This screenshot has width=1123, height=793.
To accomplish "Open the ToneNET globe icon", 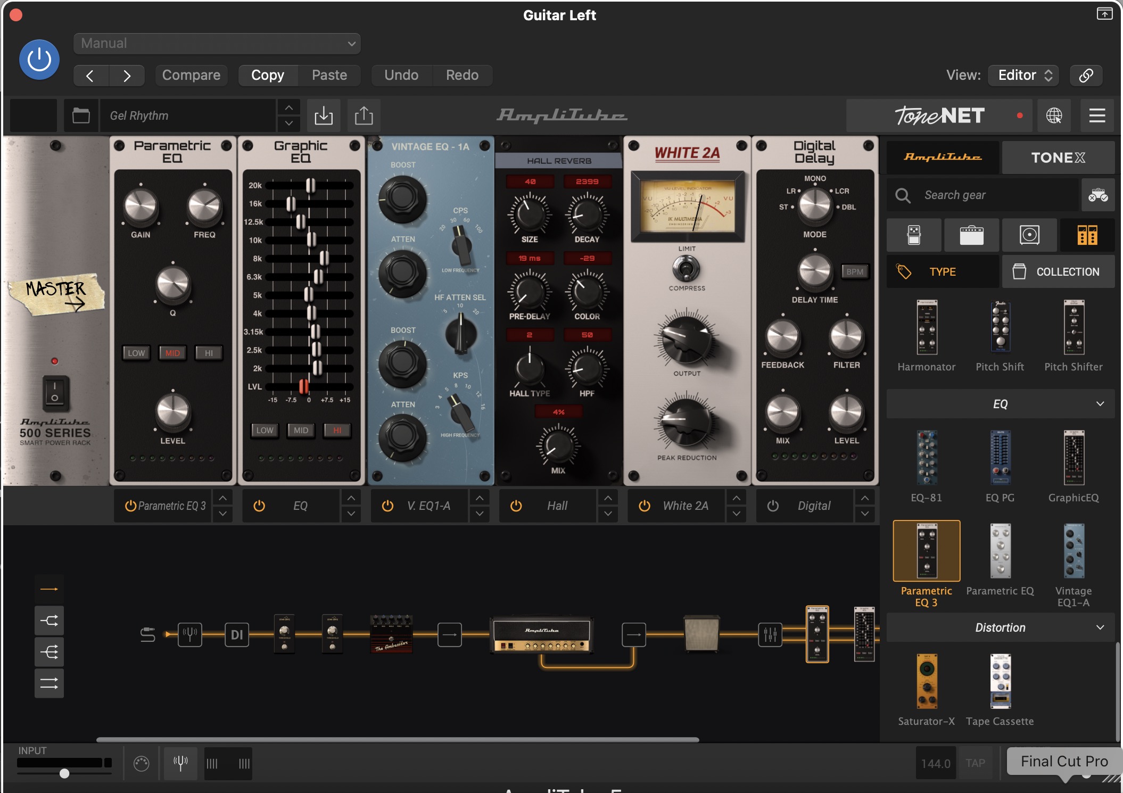I will point(1054,115).
